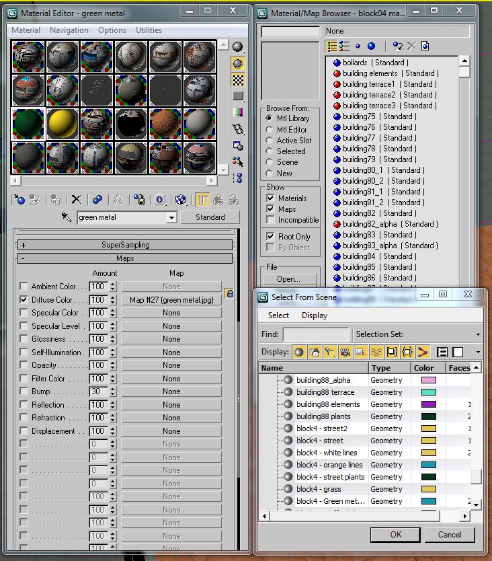Open the Selection Set dropdown
492x561 pixels.
[478, 334]
